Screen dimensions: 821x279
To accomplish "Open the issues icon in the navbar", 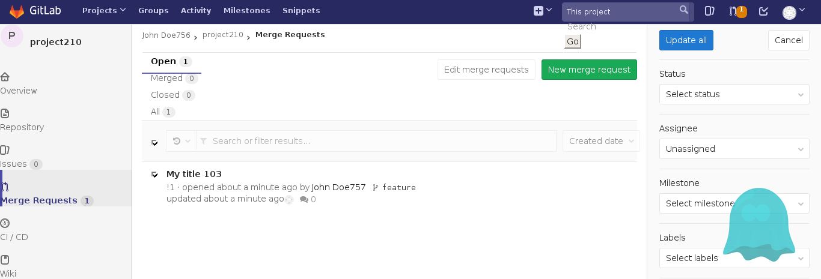I will [x=709, y=11].
